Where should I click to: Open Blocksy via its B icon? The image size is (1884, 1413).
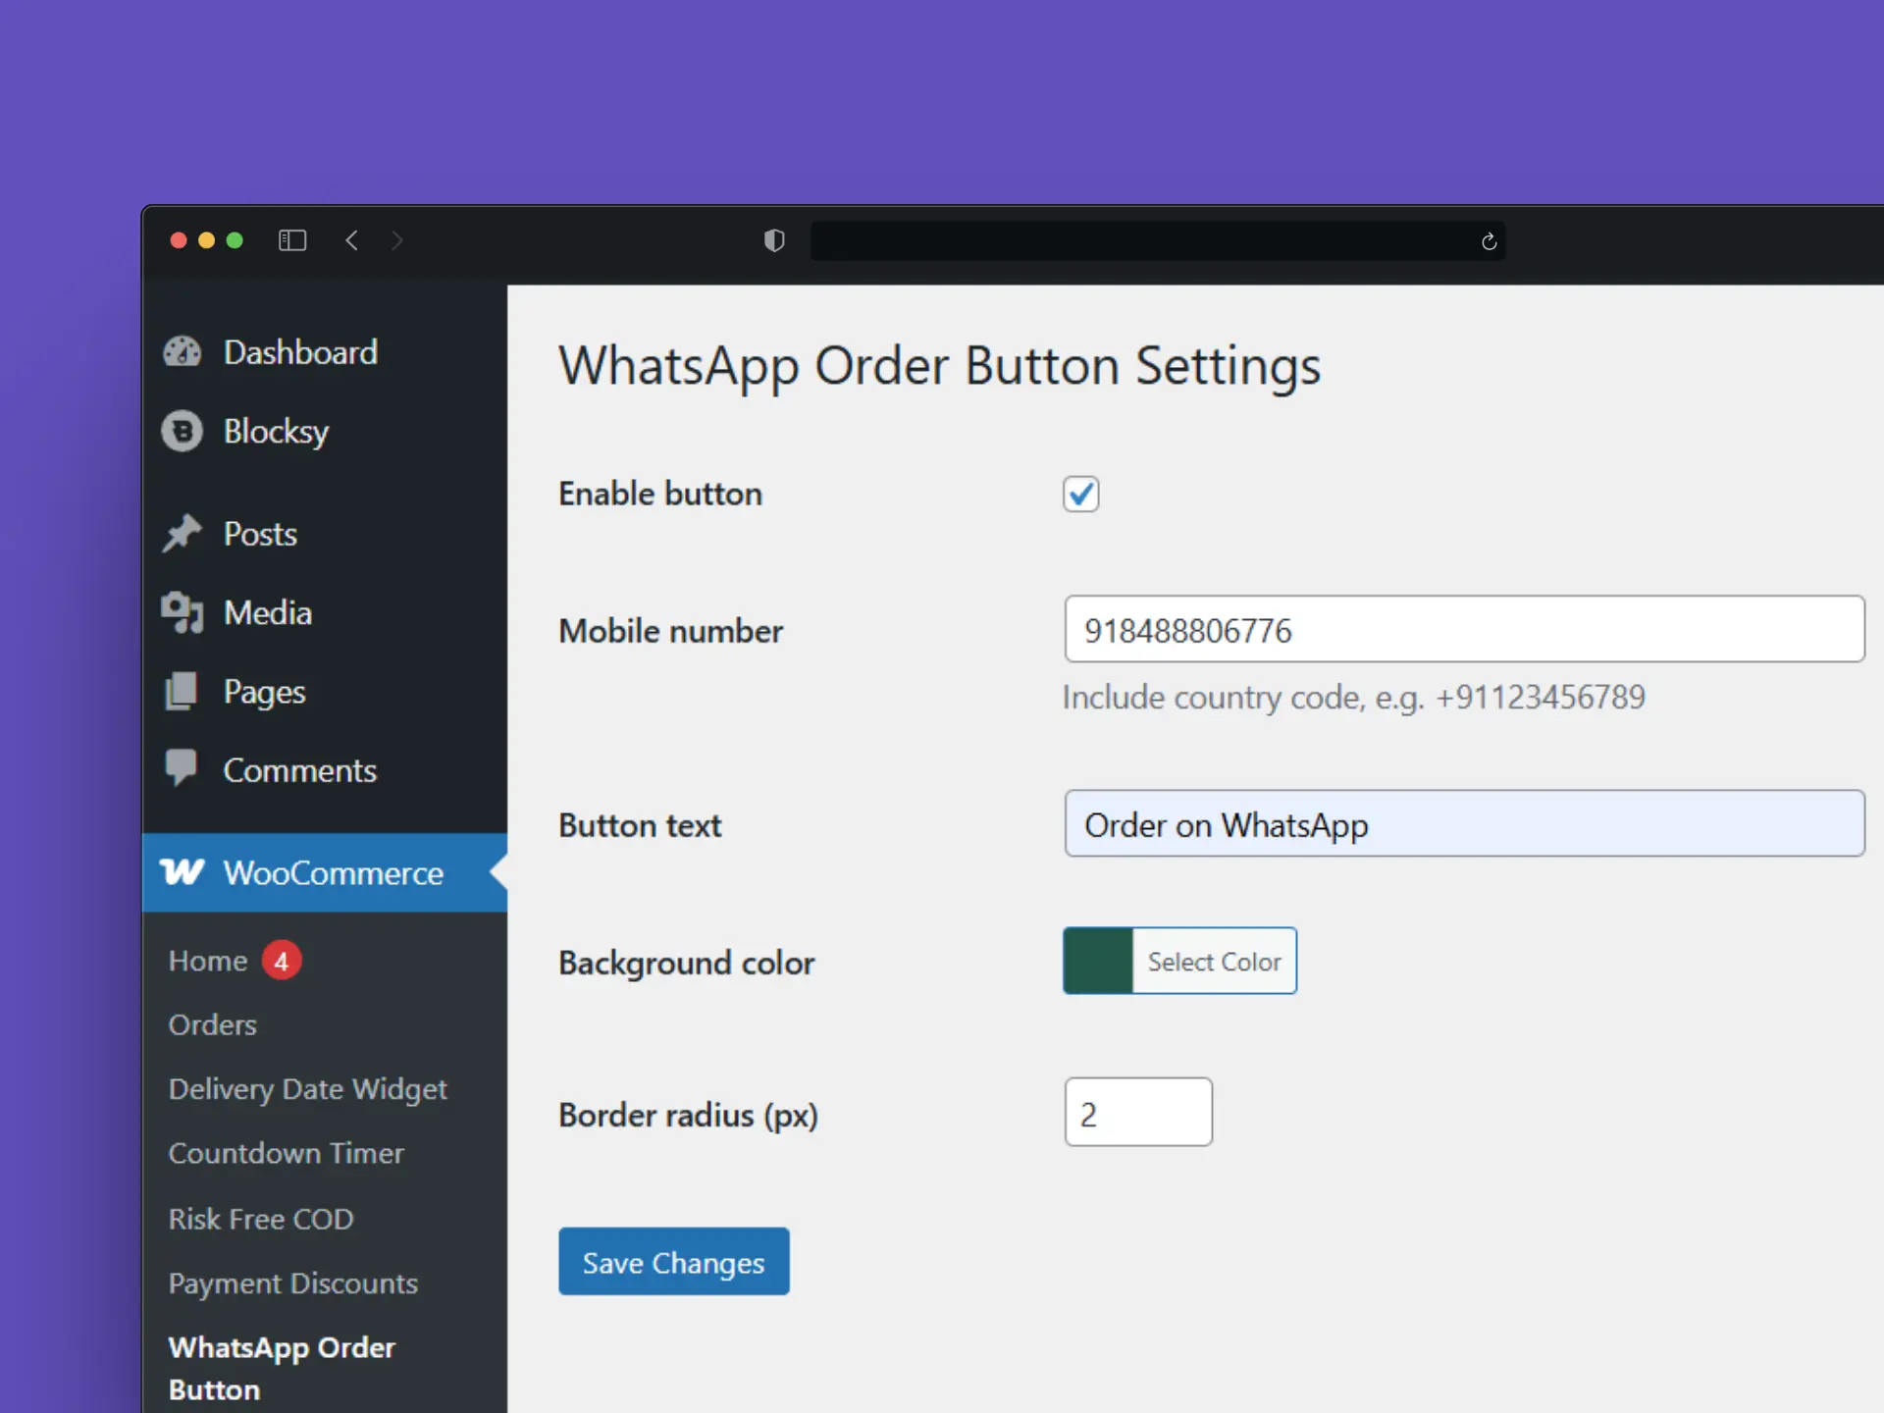(x=183, y=431)
